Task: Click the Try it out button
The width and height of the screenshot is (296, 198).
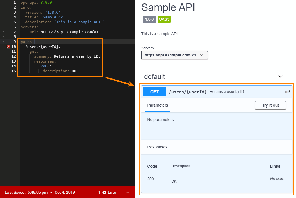Action: click(270, 105)
